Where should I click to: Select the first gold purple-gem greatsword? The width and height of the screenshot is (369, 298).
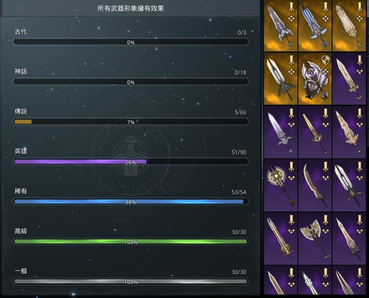pyautogui.click(x=280, y=25)
